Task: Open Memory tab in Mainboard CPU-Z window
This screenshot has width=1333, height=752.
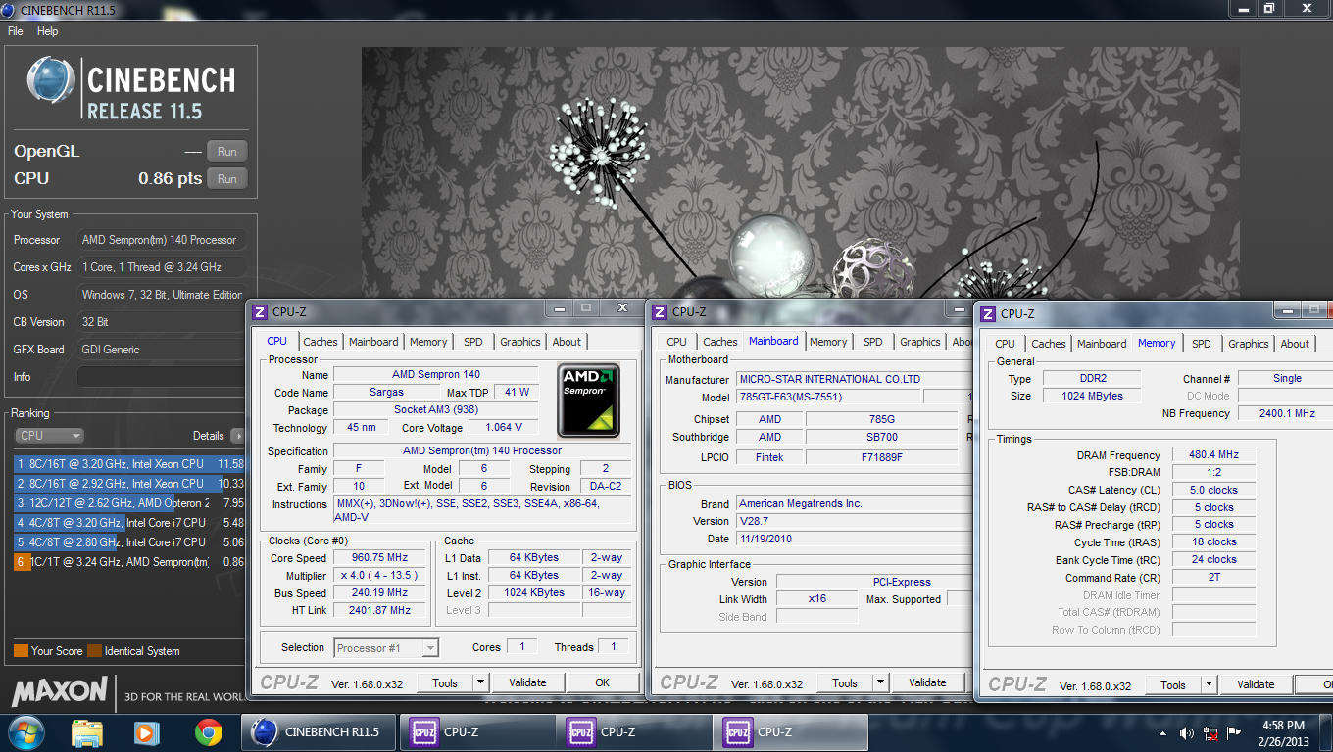Action: point(828,342)
